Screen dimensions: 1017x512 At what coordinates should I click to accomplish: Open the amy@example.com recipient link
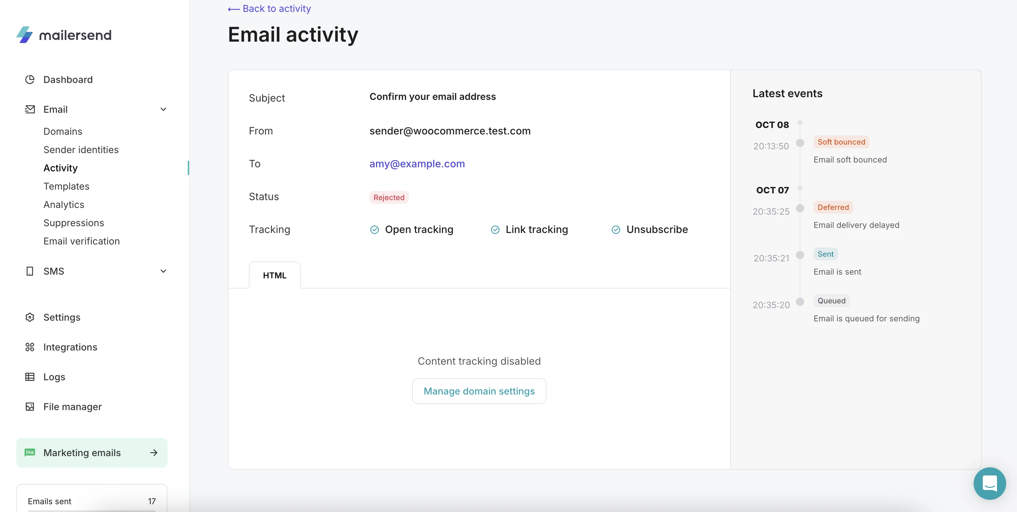[417, 164]
